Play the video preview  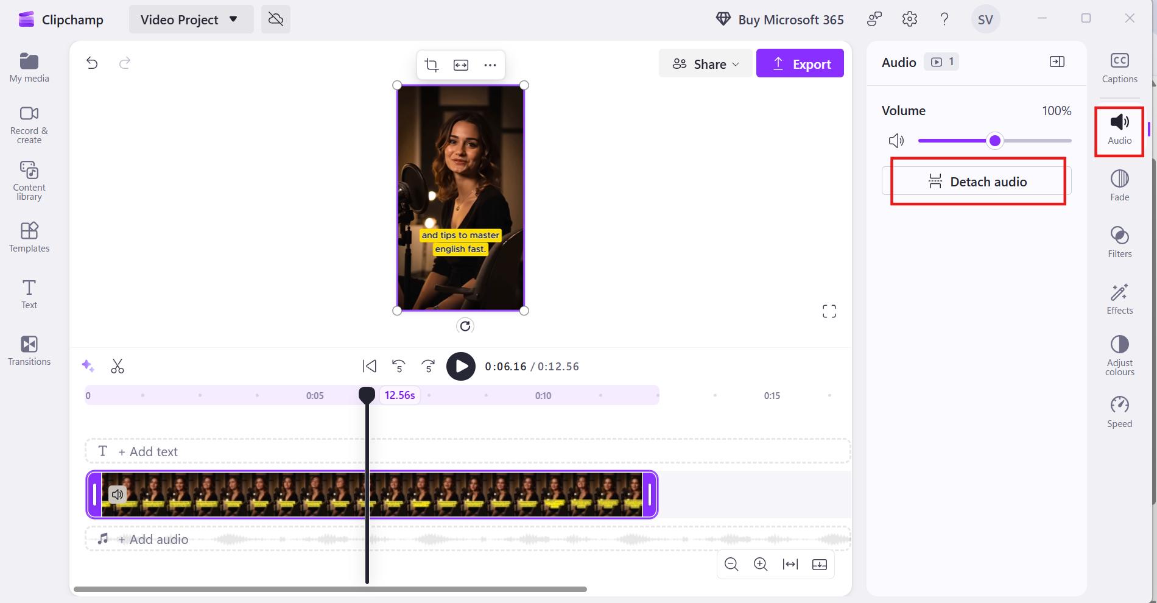pos(461,366)
